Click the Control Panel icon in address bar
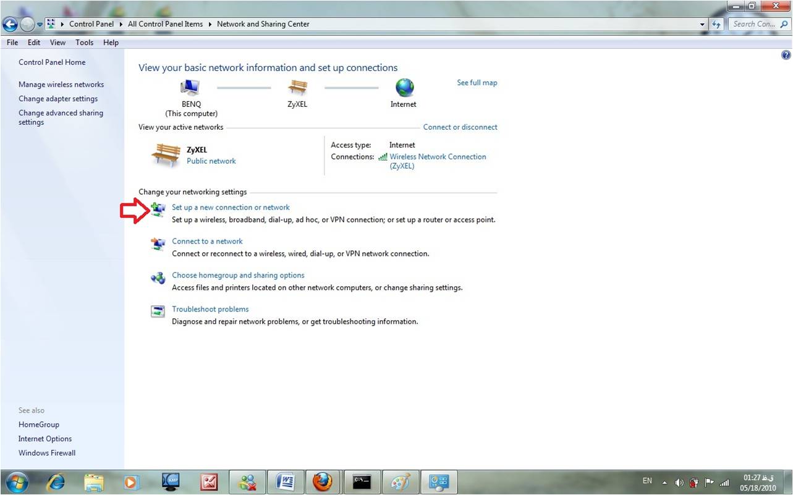Image resolution: width=793 pixels, height=495 pixels. [51, 24]
